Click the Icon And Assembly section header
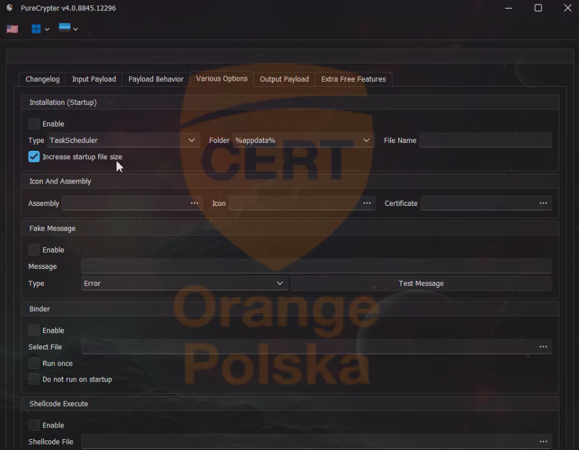579x450 pixels. [290, 181]
